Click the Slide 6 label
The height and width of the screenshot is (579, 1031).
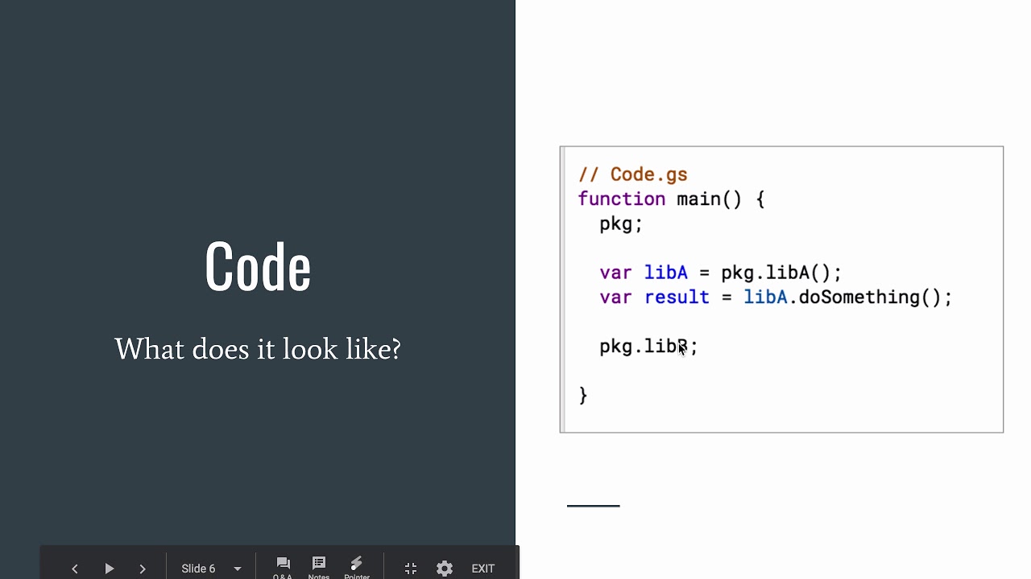pos(198,569)
